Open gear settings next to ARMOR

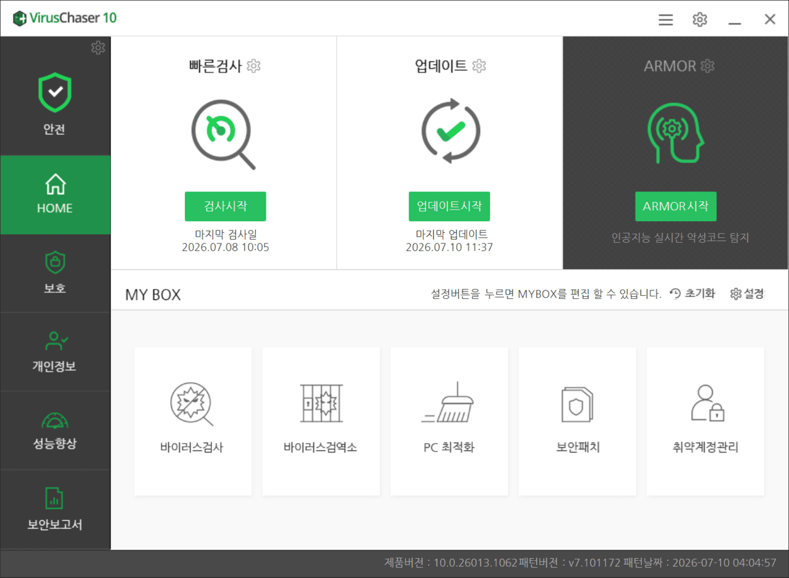tap(708, 66)
